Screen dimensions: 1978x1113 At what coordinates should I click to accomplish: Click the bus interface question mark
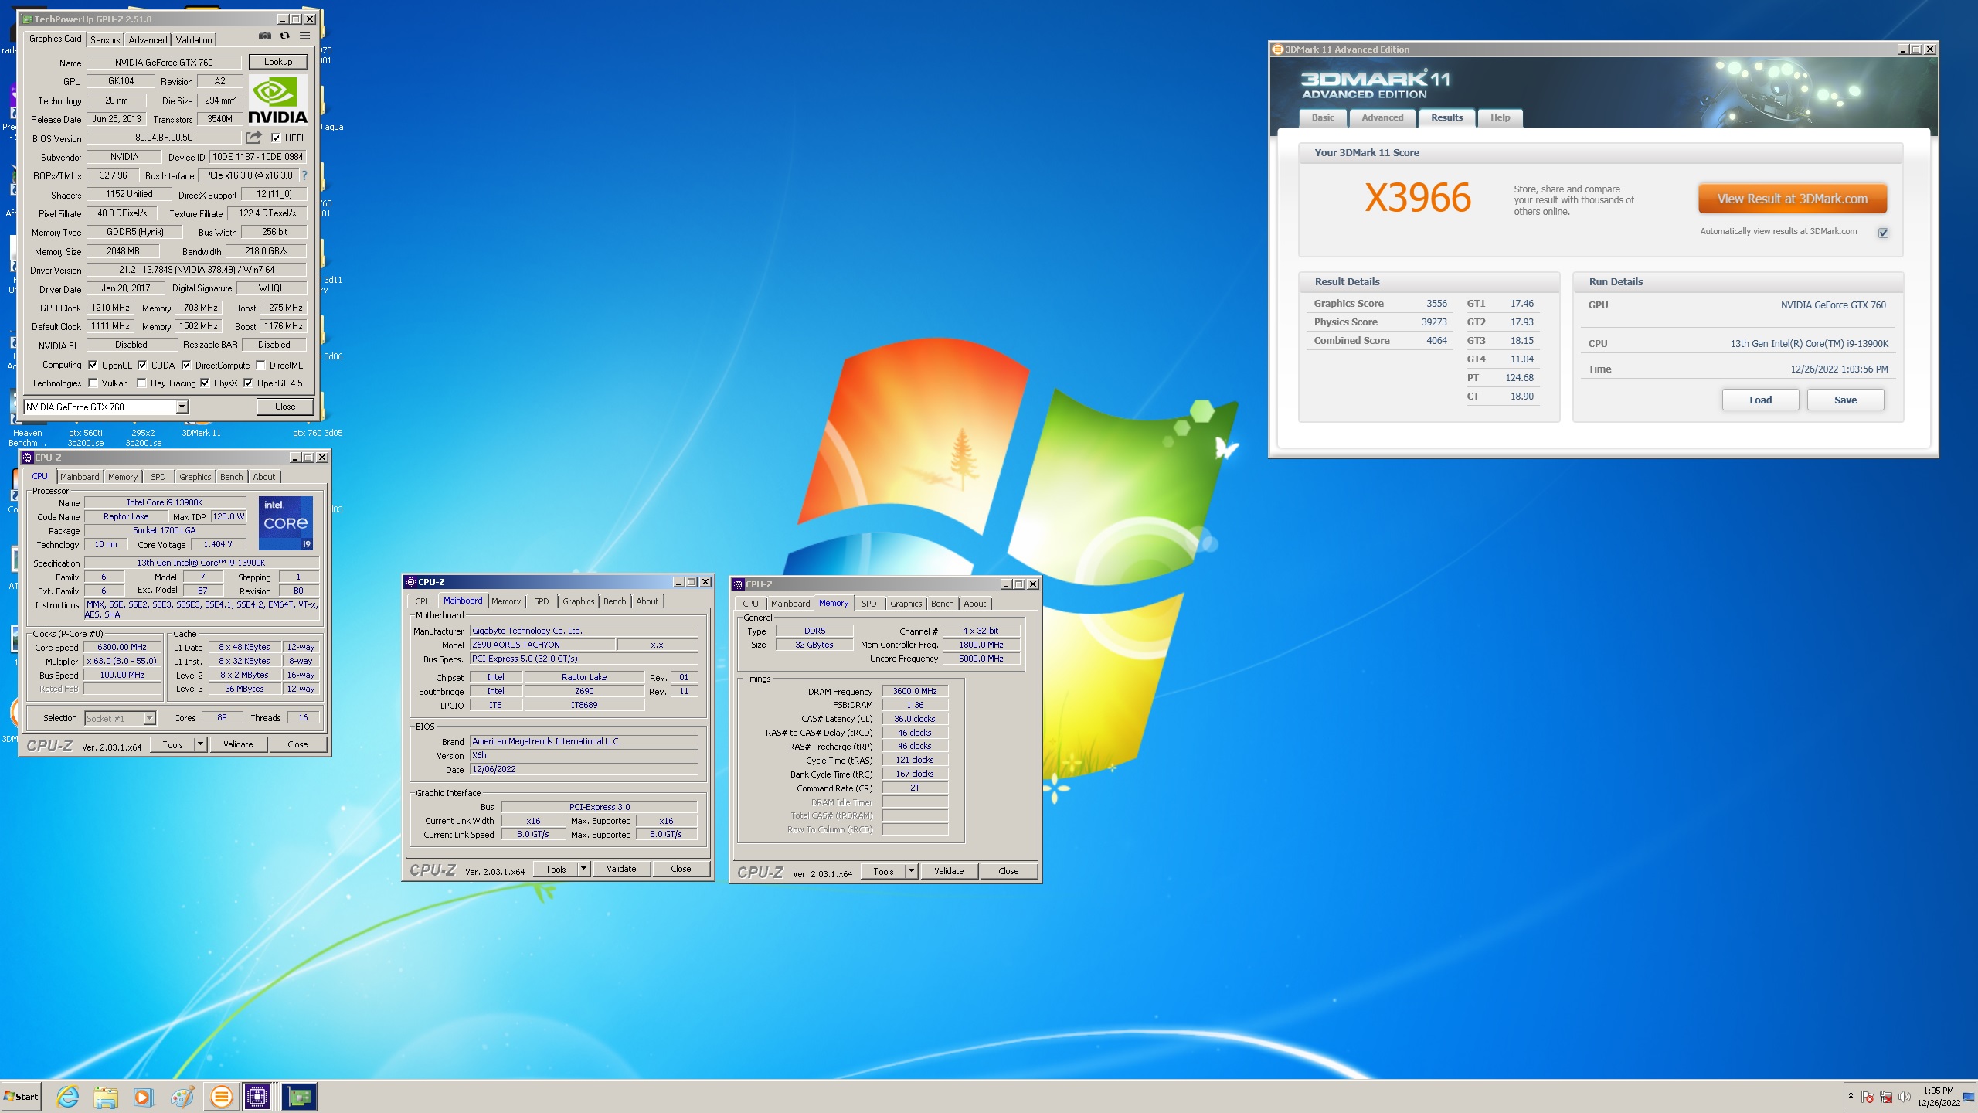(x=304, y=175)
